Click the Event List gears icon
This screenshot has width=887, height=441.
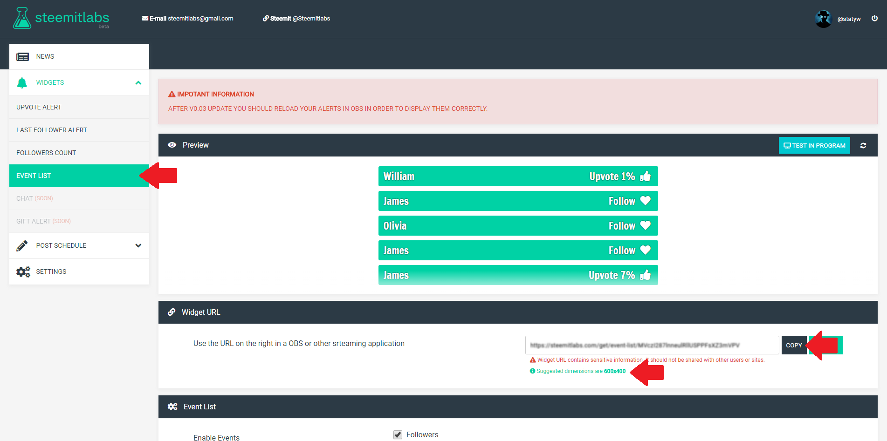point(172,407)
